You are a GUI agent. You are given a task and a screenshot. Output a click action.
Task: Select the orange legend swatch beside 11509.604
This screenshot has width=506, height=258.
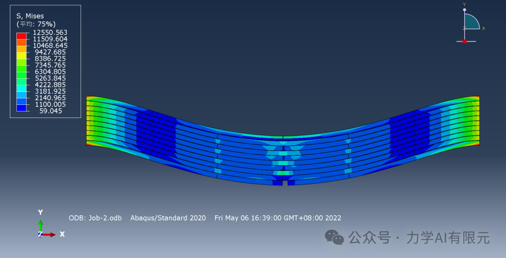pyautogui.click(x=21, y=42)
